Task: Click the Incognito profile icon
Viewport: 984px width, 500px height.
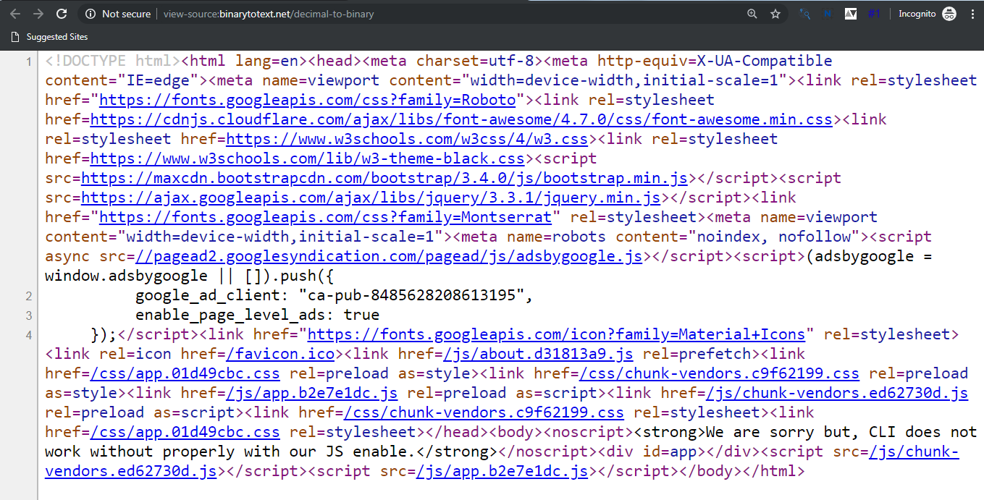Action: pos(949,14)
